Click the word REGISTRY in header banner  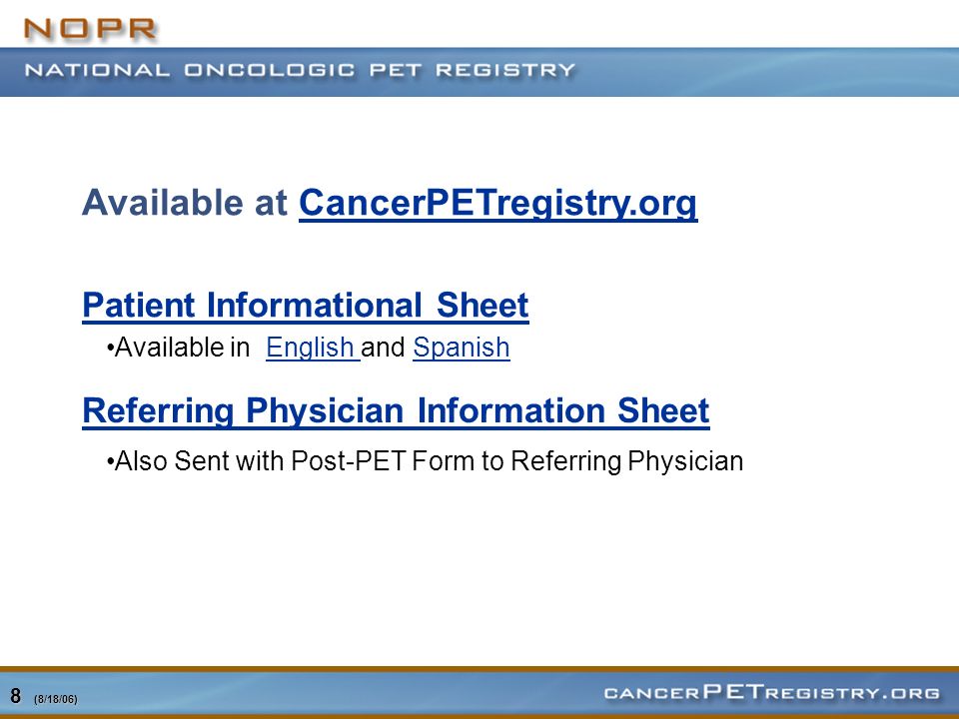point(505,70)
